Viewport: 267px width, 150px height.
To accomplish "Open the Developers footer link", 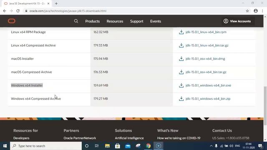I will click(21, 138).
